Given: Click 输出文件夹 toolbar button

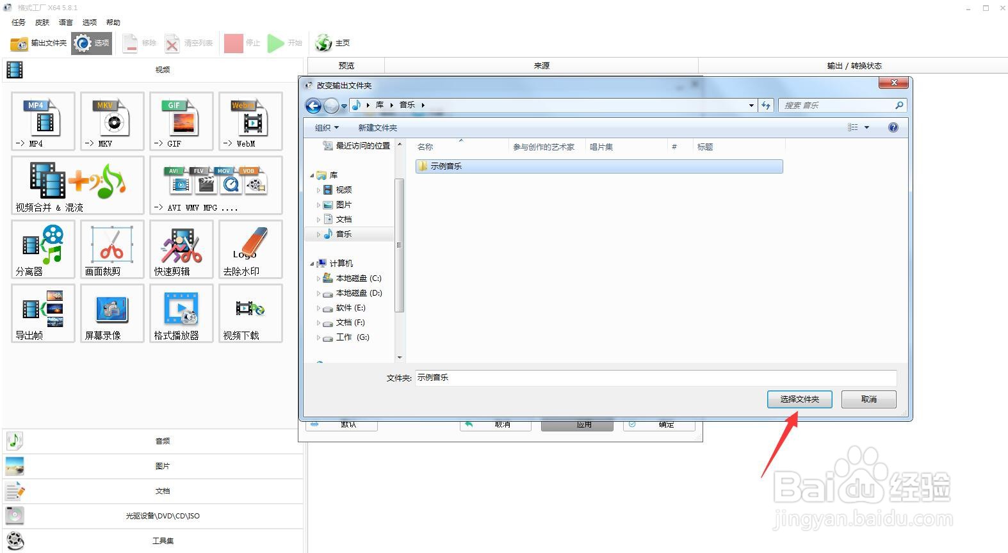Looking at the screenshot, I should 38,43.
